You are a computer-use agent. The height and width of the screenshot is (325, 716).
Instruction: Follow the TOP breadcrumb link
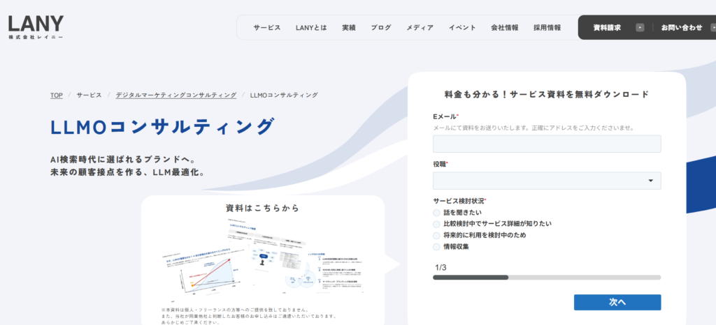(x=57, y=95)
